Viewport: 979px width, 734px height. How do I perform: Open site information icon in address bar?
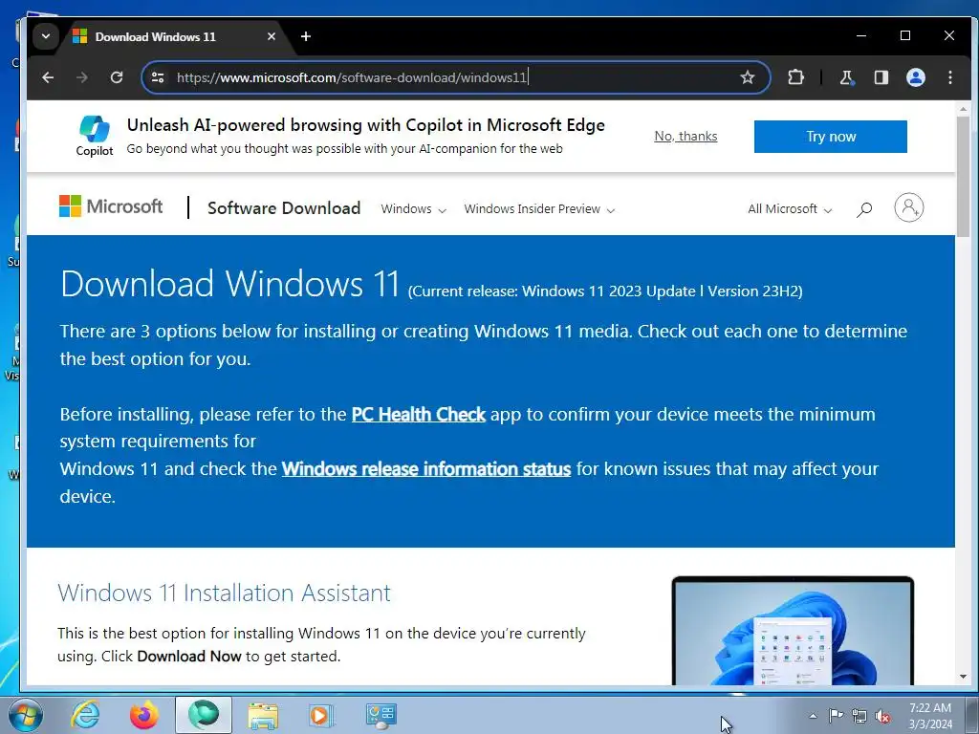click(158, 77)
